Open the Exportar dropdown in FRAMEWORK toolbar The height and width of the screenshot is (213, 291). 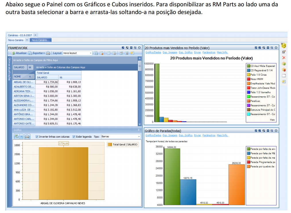coord(36,53)
